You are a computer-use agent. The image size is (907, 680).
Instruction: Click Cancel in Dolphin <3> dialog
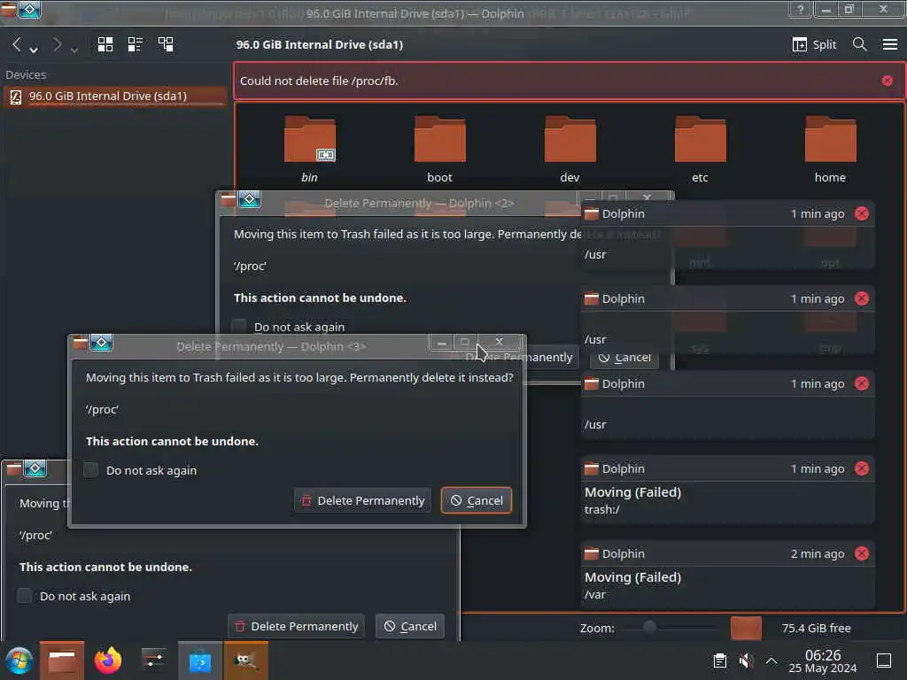(477, 501)
